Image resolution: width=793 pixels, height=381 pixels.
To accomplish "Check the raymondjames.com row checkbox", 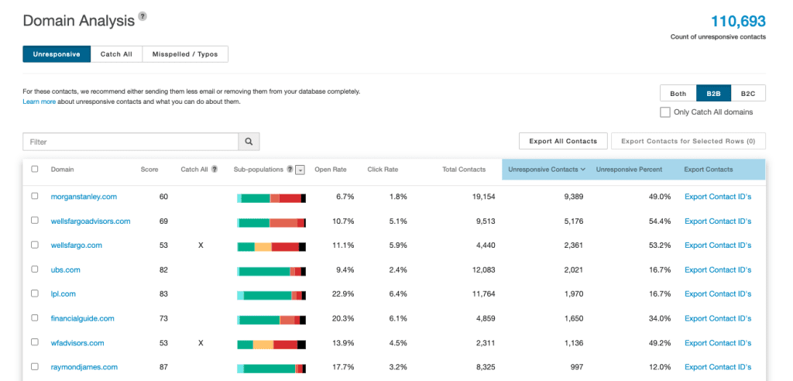I will click(35, 366).
